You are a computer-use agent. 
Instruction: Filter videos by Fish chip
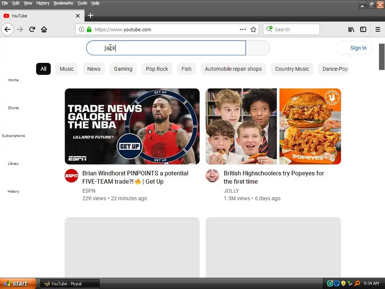click(x=186, y=69)
